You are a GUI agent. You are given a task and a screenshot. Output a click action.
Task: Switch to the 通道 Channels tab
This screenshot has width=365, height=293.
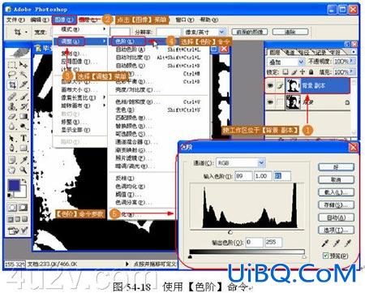290,52
